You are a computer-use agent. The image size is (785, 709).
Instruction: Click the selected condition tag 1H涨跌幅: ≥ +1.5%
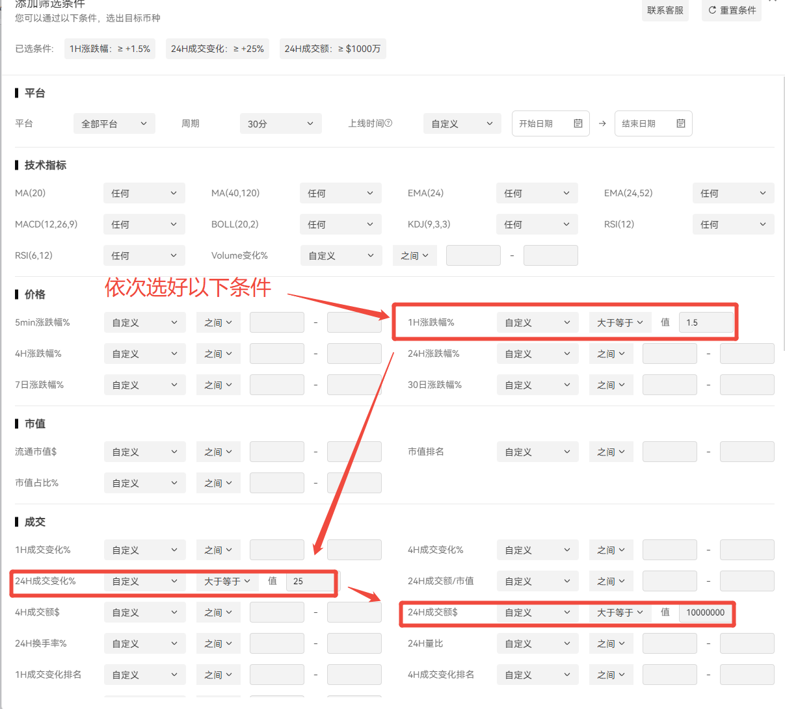click(x=110, y=49)
